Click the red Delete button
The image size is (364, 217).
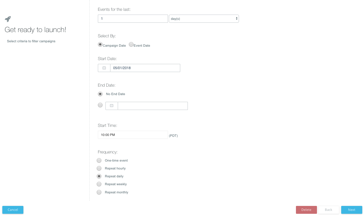coord(306,210)
